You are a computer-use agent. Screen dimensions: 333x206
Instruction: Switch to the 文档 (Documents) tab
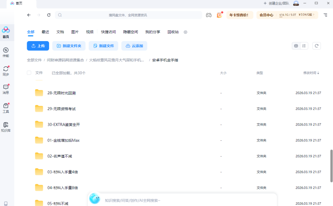point(60,32)
